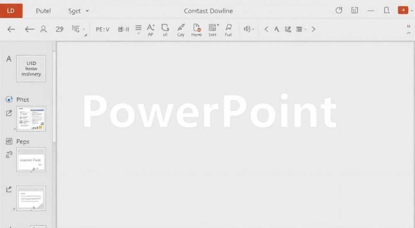Click the shape icon labeled vil
415x228 pixels.
tap(165, 30)
